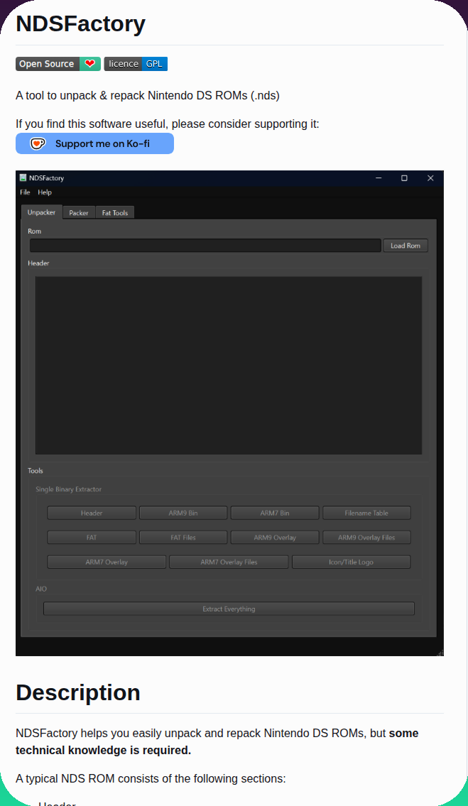Click the FAT Files button

point(183,537)
